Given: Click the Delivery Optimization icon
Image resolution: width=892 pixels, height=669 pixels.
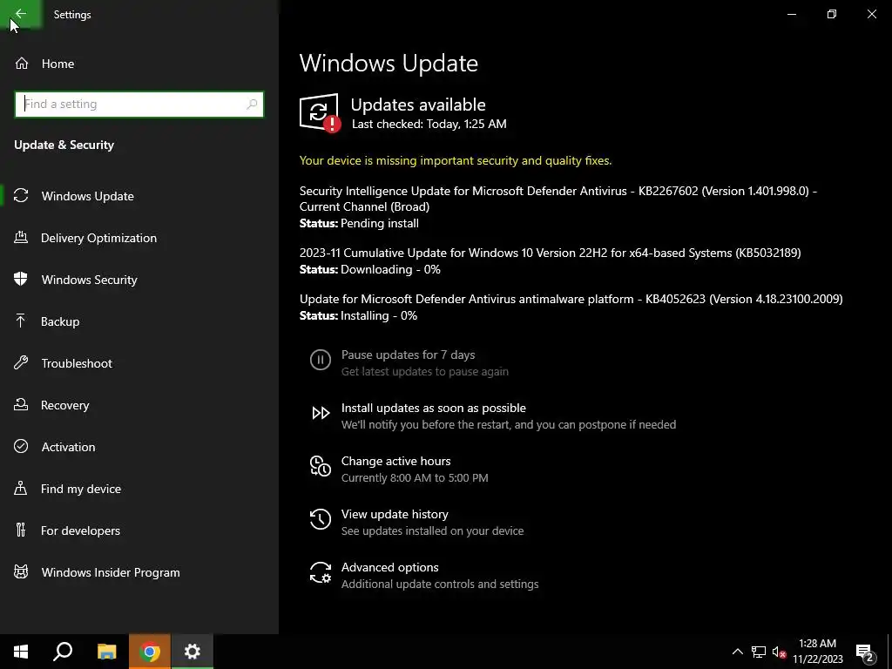Looking at the screenshot, I should tap(21, 238).
